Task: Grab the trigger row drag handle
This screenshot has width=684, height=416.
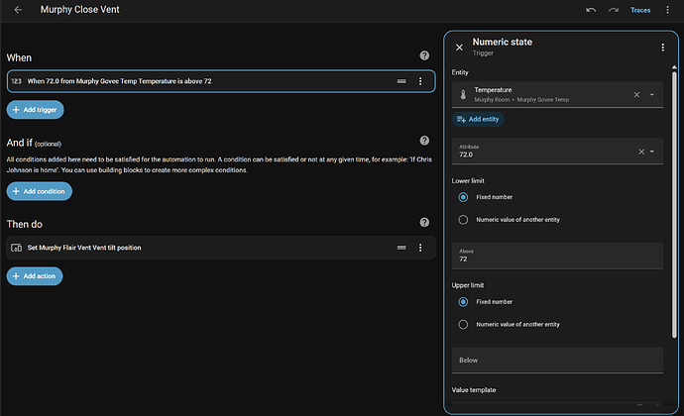Action: [401, 81]
